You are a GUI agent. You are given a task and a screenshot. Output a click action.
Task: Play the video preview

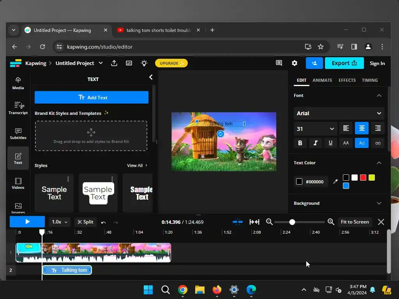point(27,222)
